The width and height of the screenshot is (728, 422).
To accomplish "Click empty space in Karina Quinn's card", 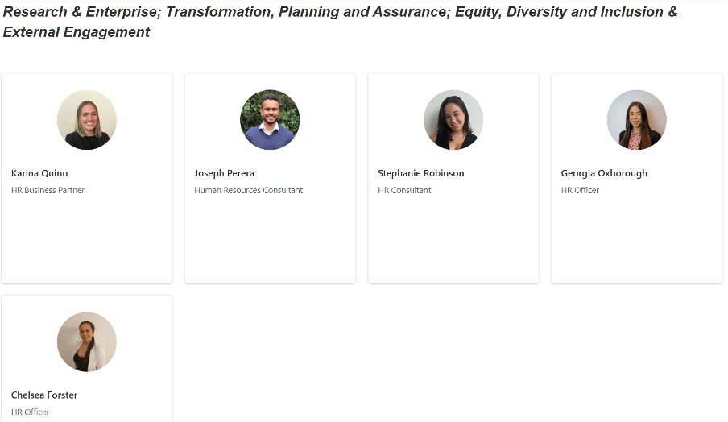I will click(87, 242).
